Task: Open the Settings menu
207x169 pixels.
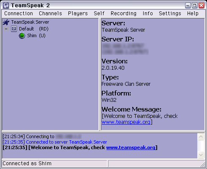Action: (x=170, y=14)
